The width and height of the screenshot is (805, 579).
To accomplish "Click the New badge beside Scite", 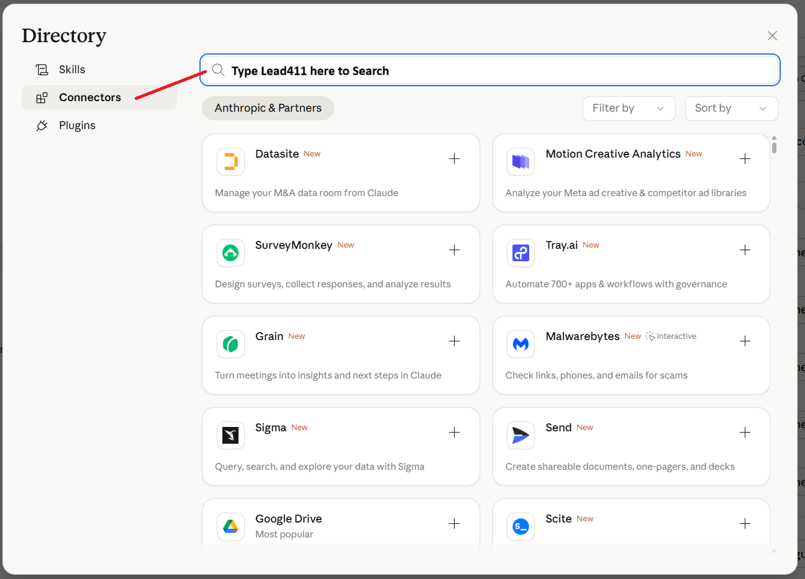I will (585, 519).
